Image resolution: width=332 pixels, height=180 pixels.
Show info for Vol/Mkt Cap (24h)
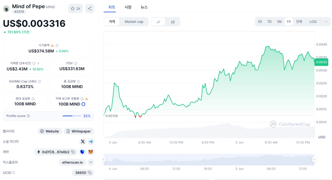(x=40, y=81)
